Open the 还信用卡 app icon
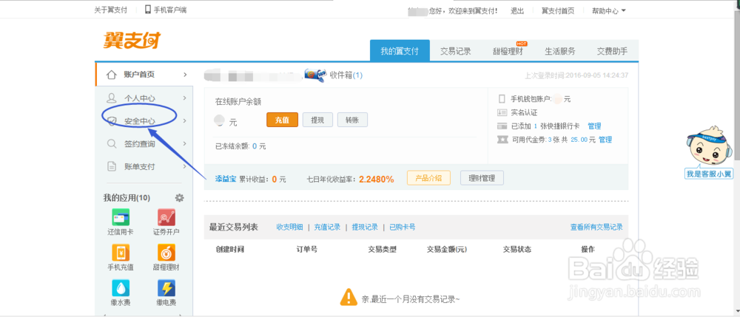 121,217
